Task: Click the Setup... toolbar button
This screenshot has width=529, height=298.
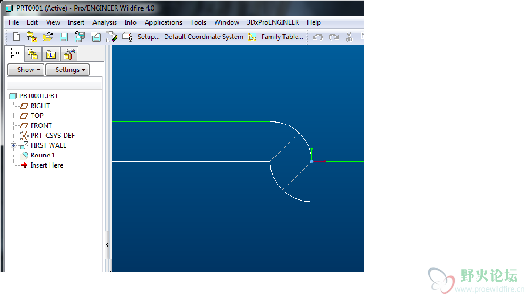Action: pyautogui.click(x=149, y=37)
